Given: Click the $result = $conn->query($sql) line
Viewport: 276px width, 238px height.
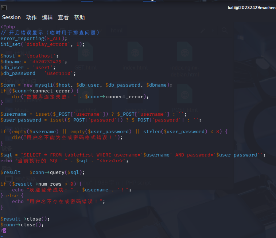Looking at the screenshot, I should pos(42,172).
